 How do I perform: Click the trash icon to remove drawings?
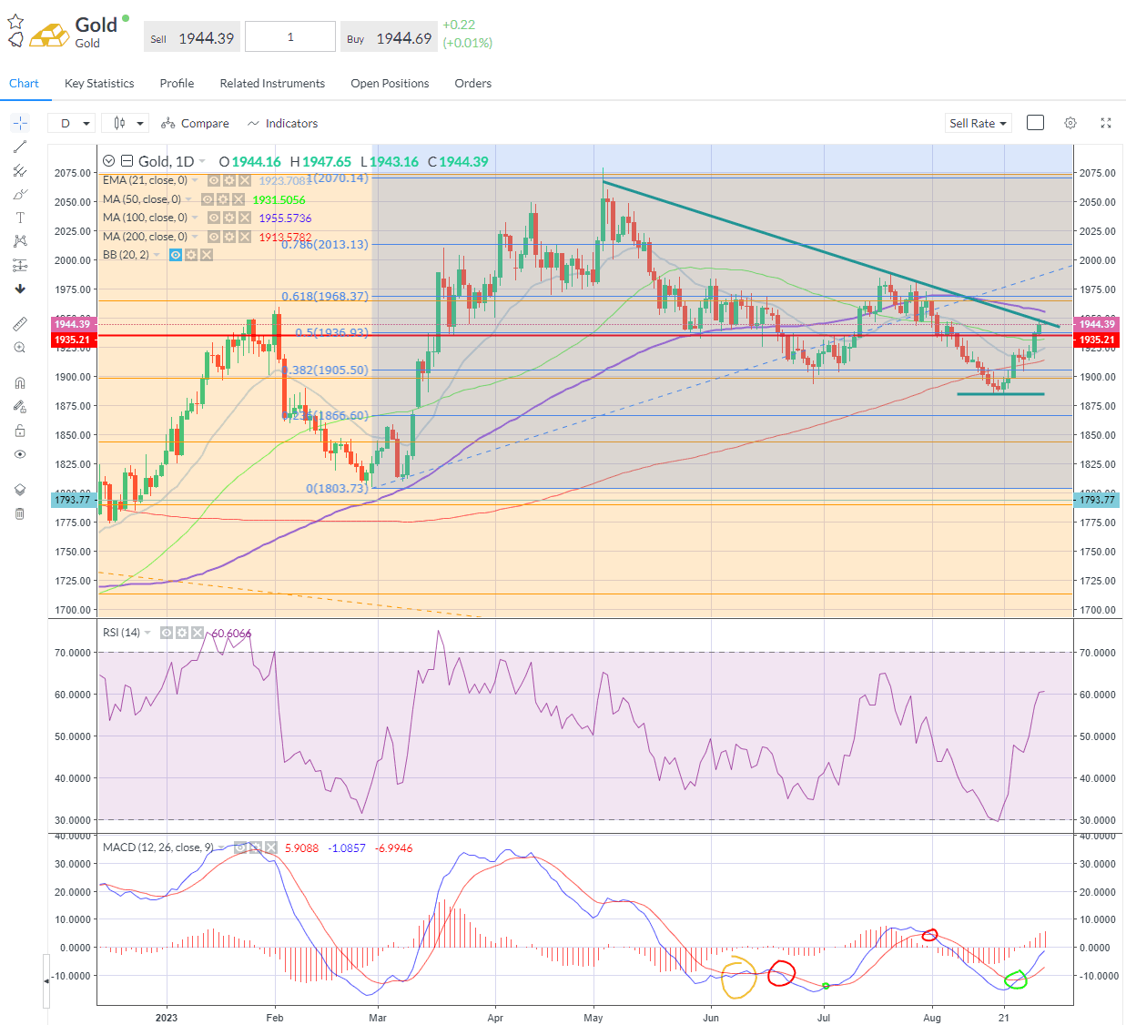point(20,514)
